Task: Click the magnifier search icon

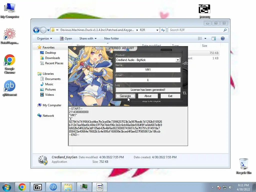Action: click(x=225, y=30)
